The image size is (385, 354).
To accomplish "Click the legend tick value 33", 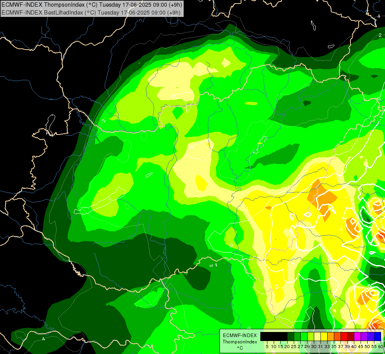I will [327, 347].
